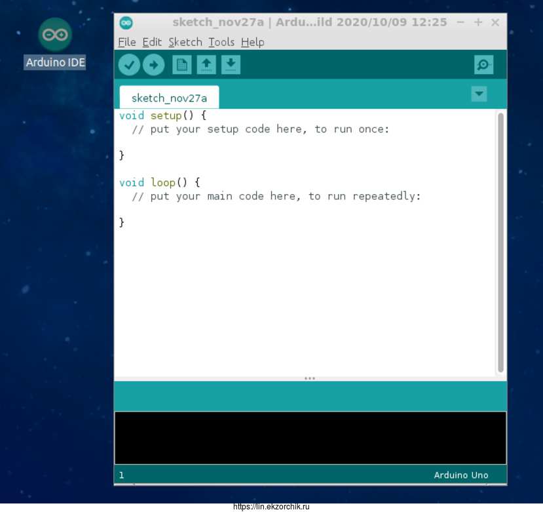The image size is (543, 512).
Task: Open the File menu
Action: 127,42
